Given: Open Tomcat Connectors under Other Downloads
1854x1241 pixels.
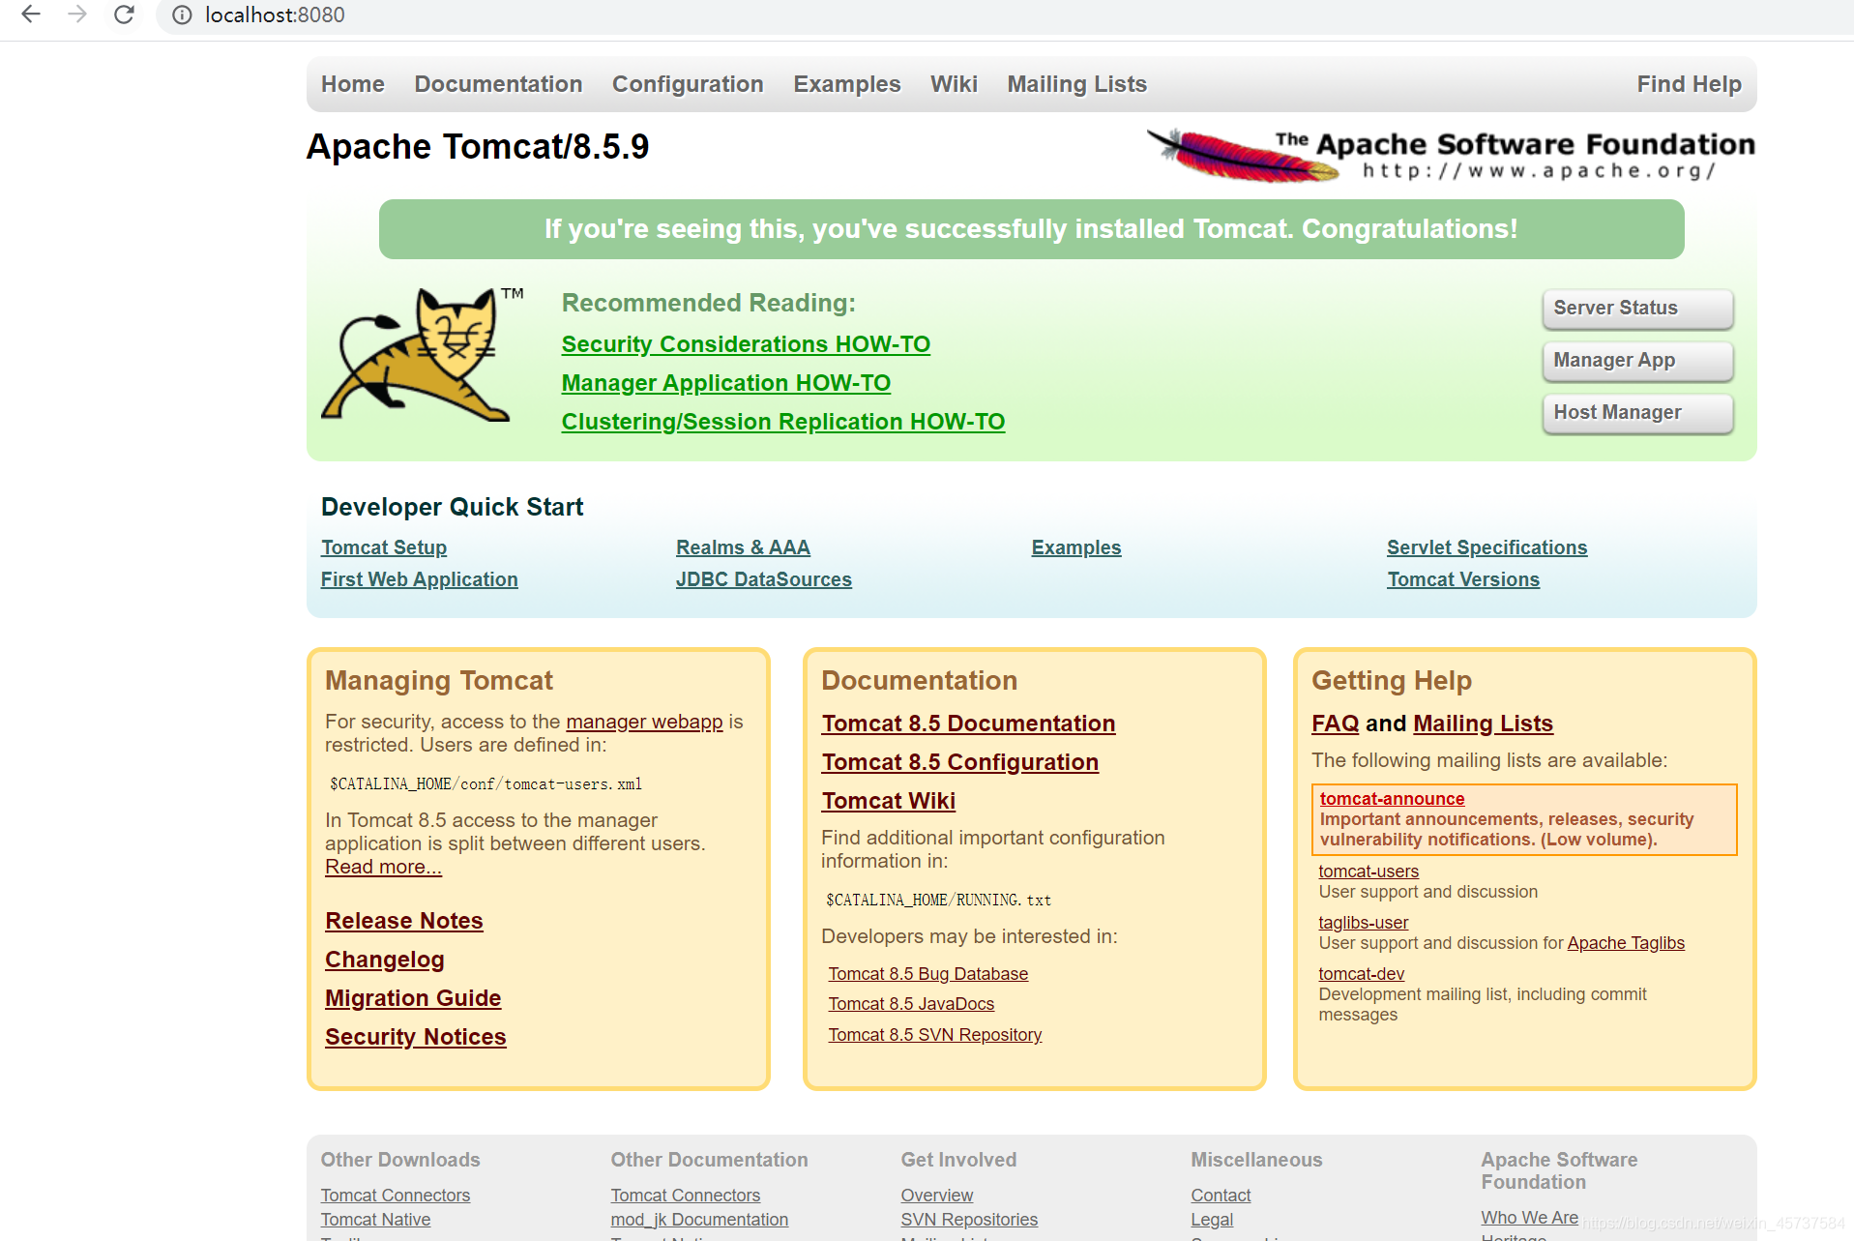Looking at the screenshot, I should click(396, 1196).
